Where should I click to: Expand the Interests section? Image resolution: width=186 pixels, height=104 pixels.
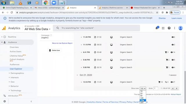(9, 77)
